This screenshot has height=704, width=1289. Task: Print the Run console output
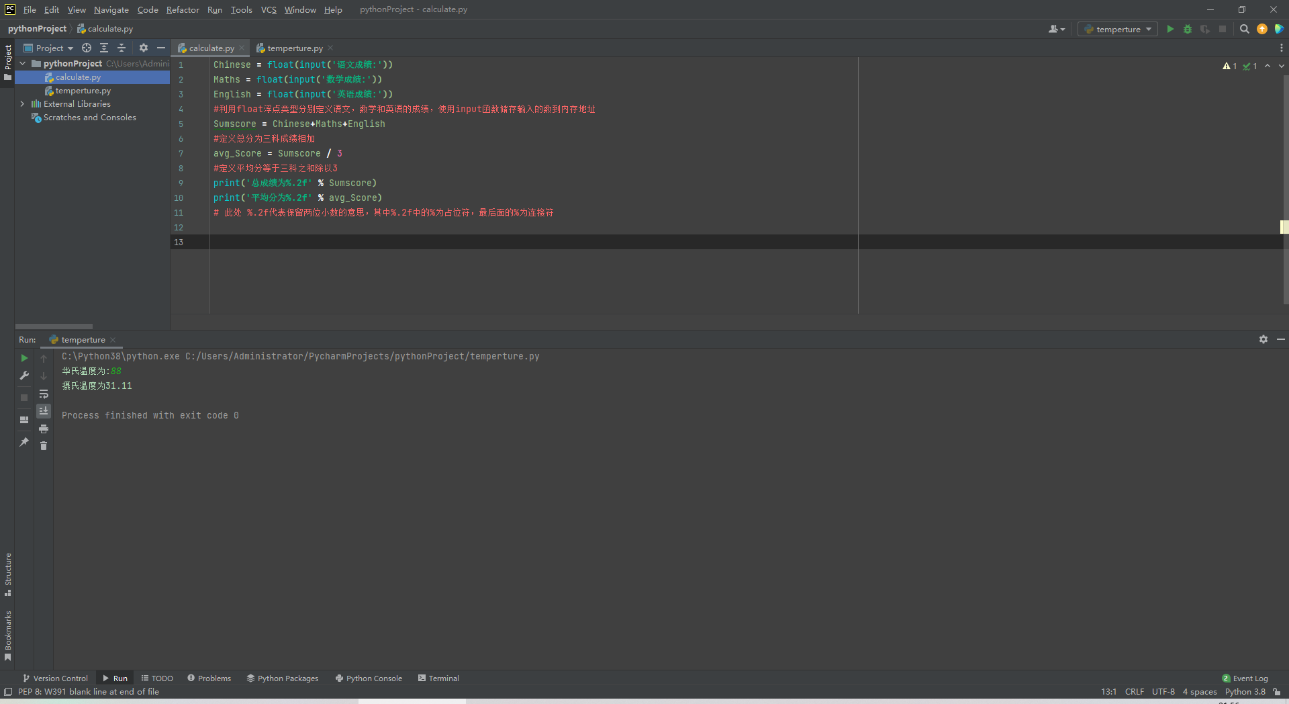click(44, 429)
